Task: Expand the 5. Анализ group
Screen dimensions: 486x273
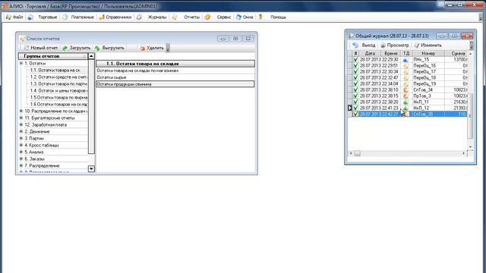Action: point(21,152)
